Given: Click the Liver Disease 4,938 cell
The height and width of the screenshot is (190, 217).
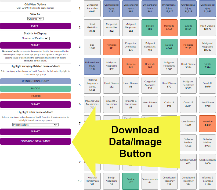Looking at the screenshot, I should tap(207, 104).
